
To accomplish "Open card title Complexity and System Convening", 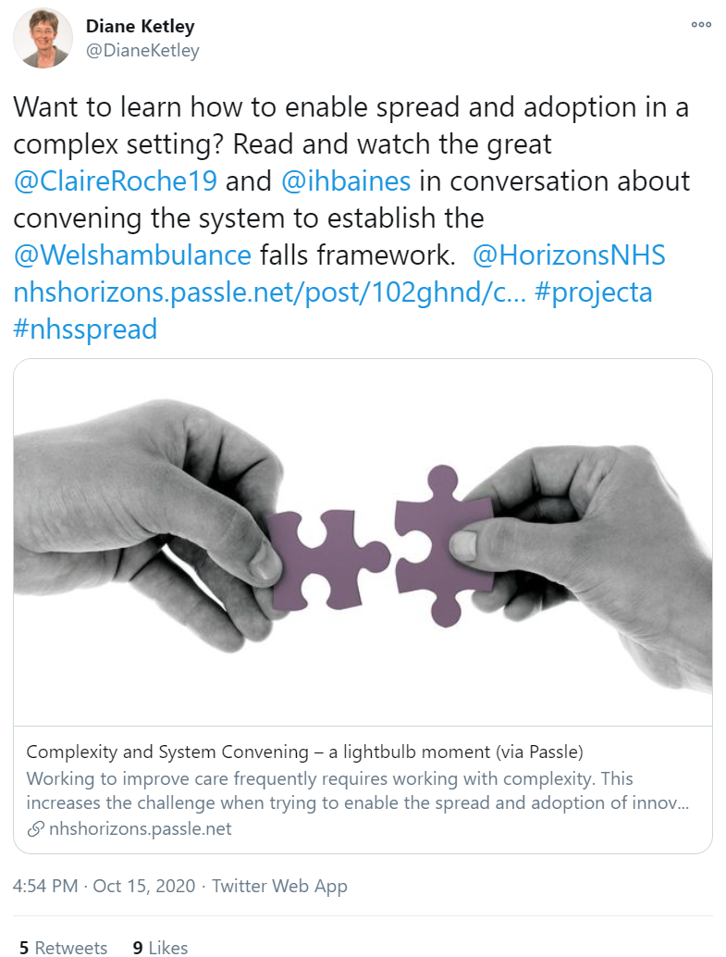I will (x=304, y=752).
